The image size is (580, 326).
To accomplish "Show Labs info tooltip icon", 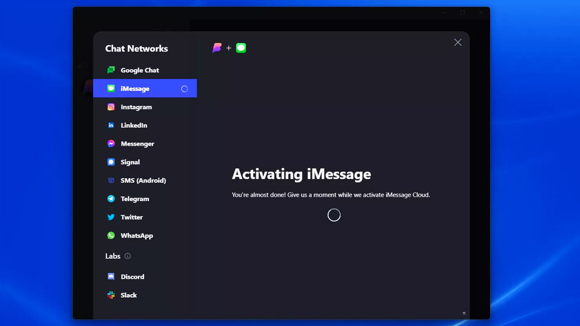I will pos(128,256).
